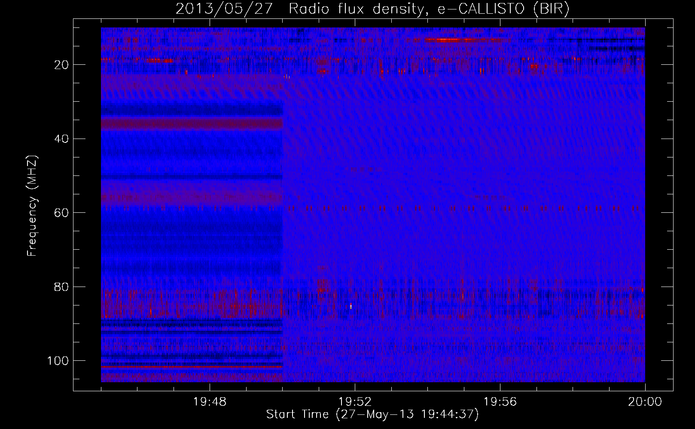Click the 100 MHz frequency tick label
Screen dimensions: 695x429
(x=58, y=361)
